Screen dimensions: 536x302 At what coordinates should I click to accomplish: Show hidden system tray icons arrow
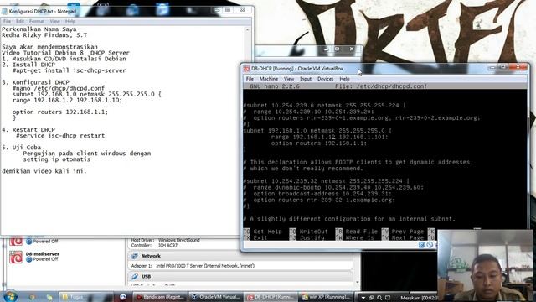click(x=363, y=298)
